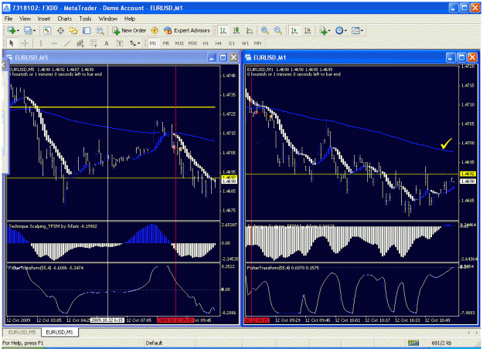Select the M30 timeframe button
483x349 pixels.
point(192,43)
